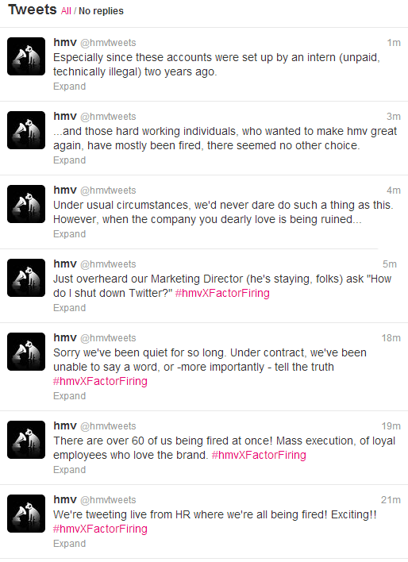Expand the 'tweeting live from HR' tweet

[70, 544]
